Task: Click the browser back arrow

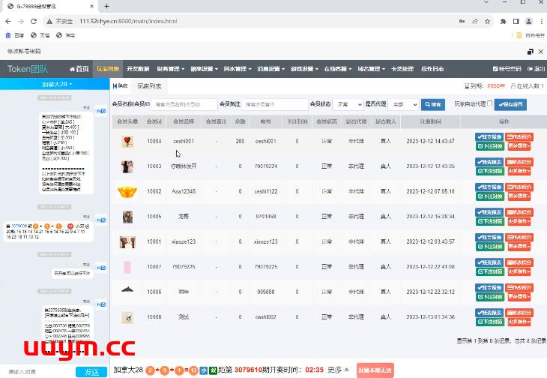Action: coord(7,21)
